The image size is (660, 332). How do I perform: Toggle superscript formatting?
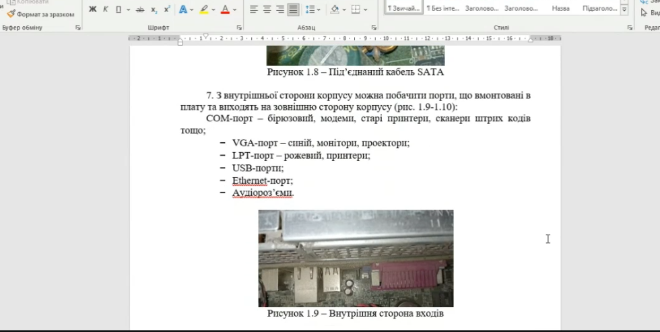click(x=167, y=9)
